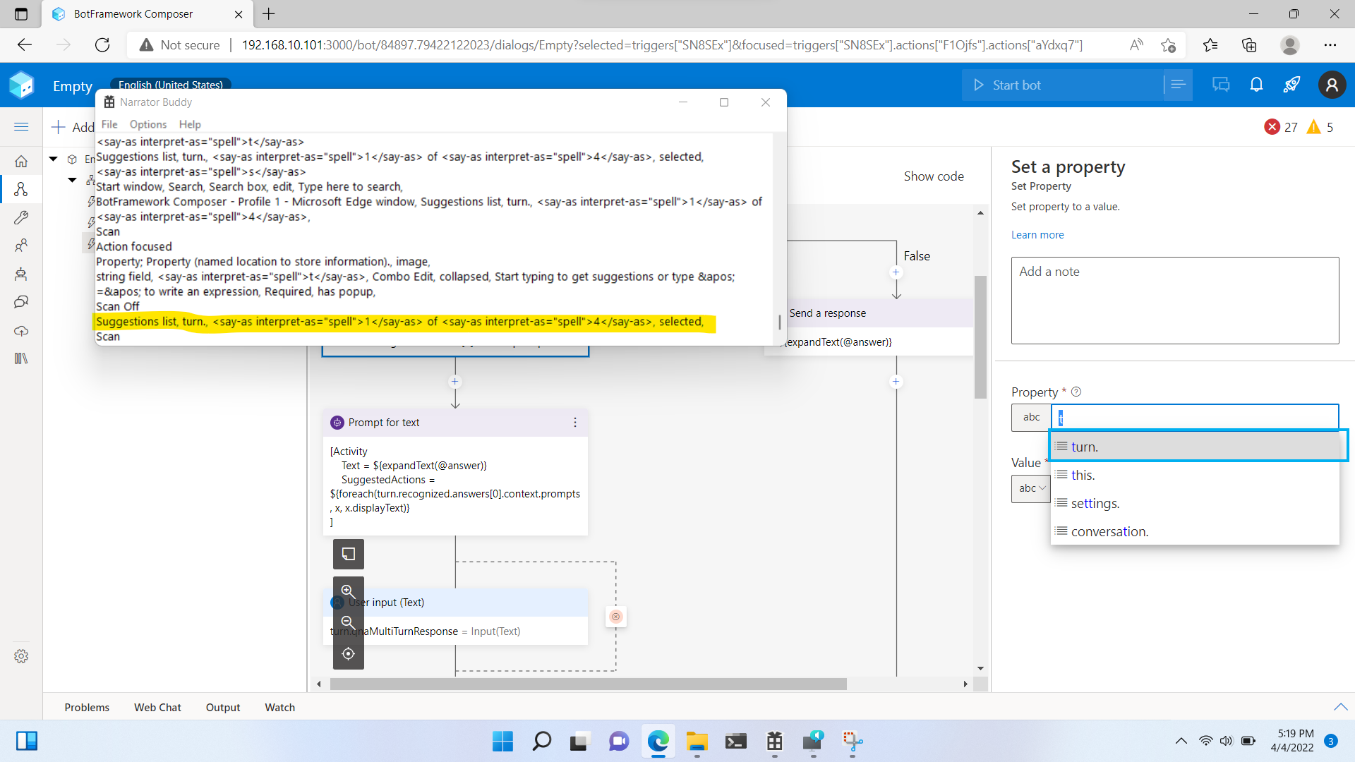The image size is (1355, 762).
Task: Click the notifications bell icon
Action: 1256,85
